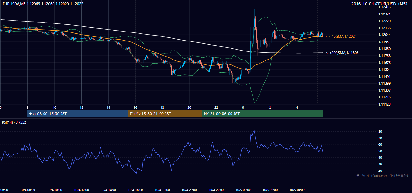Image resolution: width=412 pixels, height=193 pixels.
Task: Click the date label 10/4 18:00
Action: tap(162, 190)
